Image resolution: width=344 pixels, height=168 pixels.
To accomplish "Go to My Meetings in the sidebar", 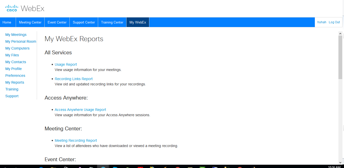I will click(x=16, y=34).
